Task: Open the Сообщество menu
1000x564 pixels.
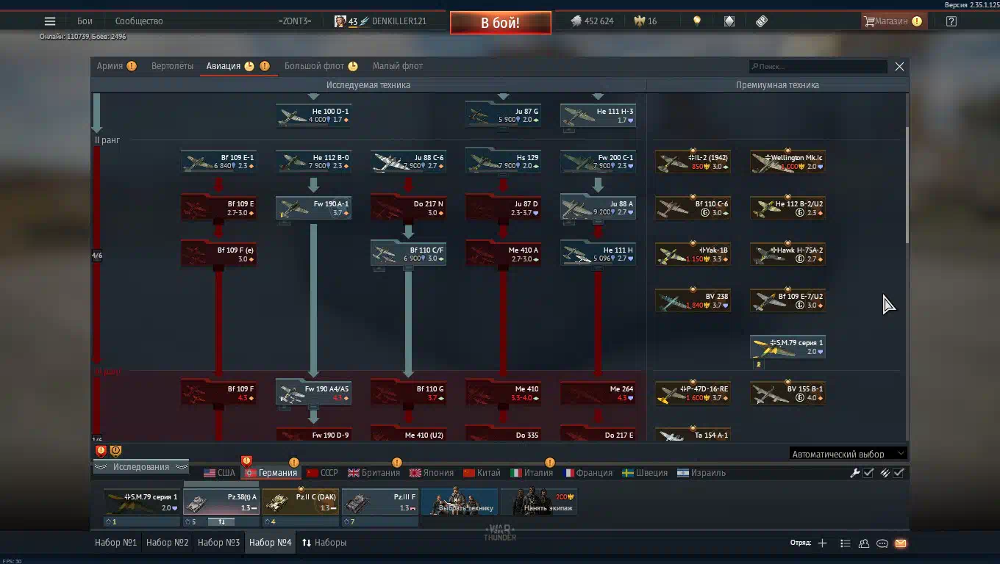Action: 139,21
